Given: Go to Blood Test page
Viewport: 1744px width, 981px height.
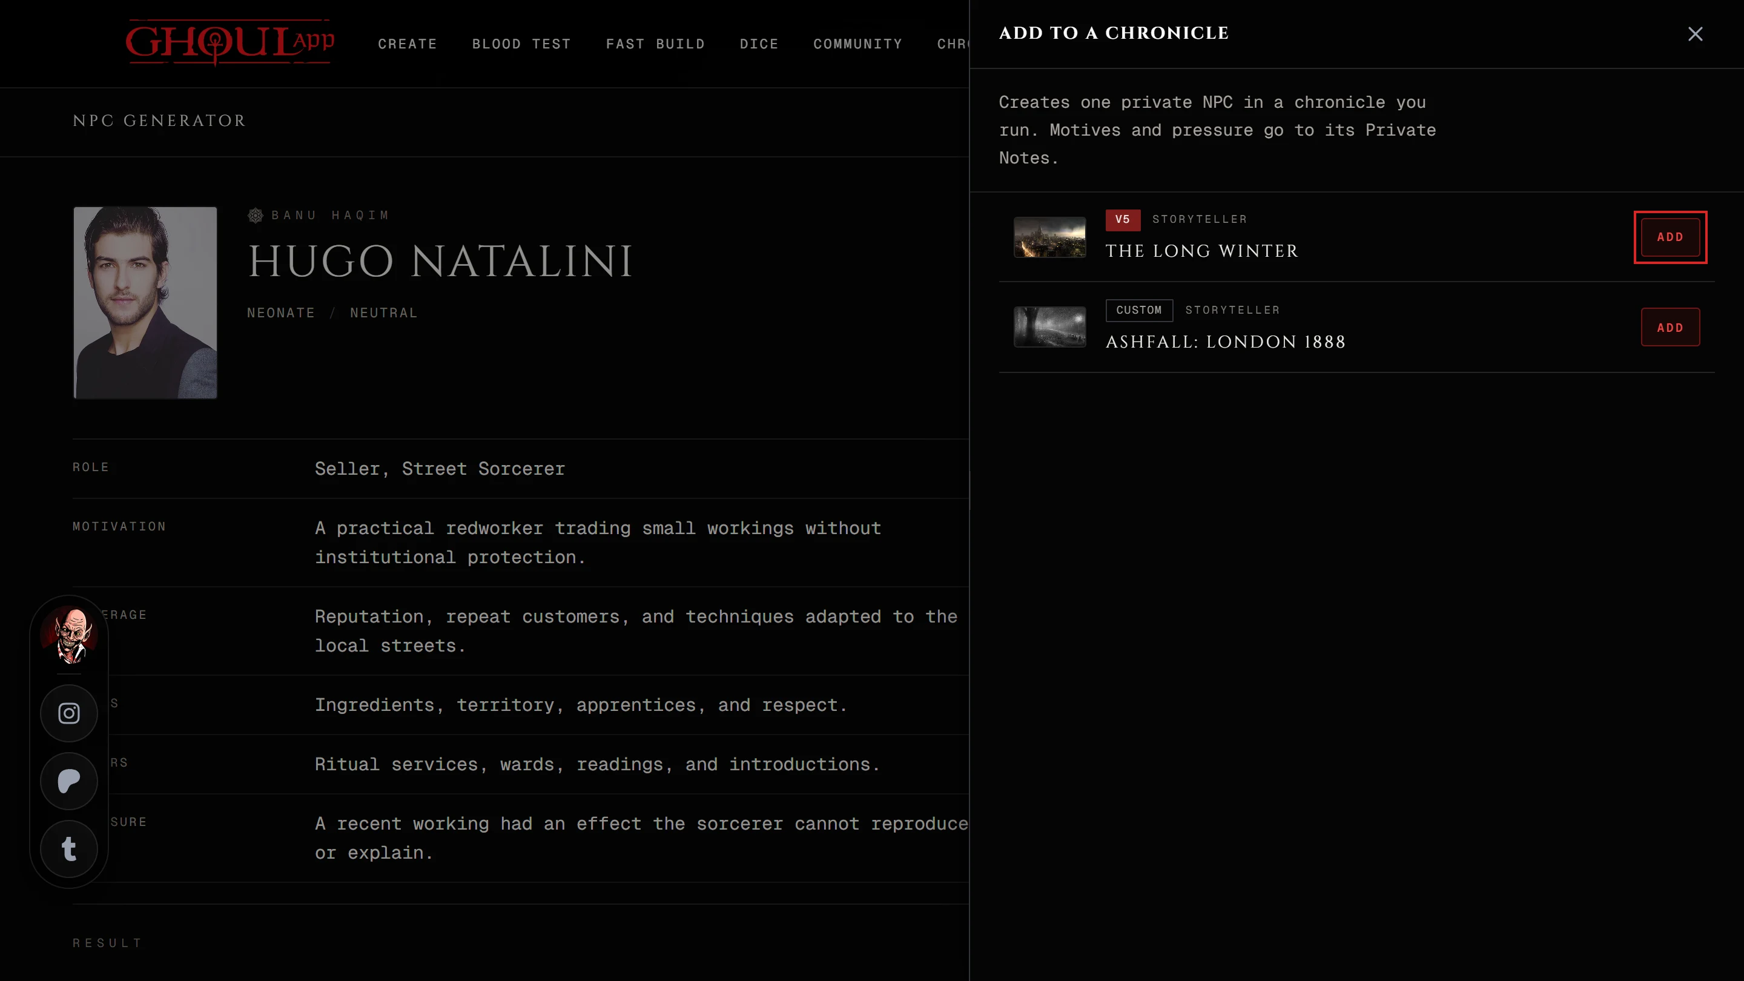Looking at the screenshot, I should tap(521, 44).
